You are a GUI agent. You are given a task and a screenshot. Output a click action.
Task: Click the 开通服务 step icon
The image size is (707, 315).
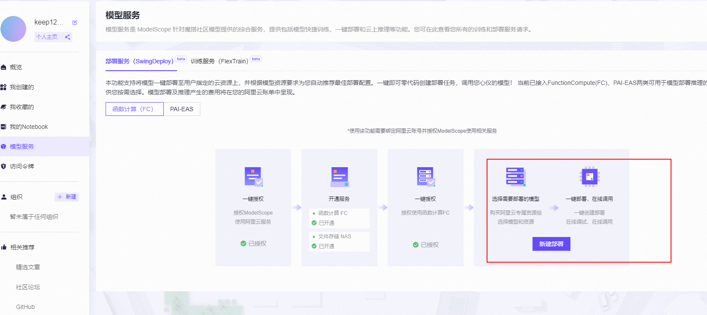click(x=339, y=177)
